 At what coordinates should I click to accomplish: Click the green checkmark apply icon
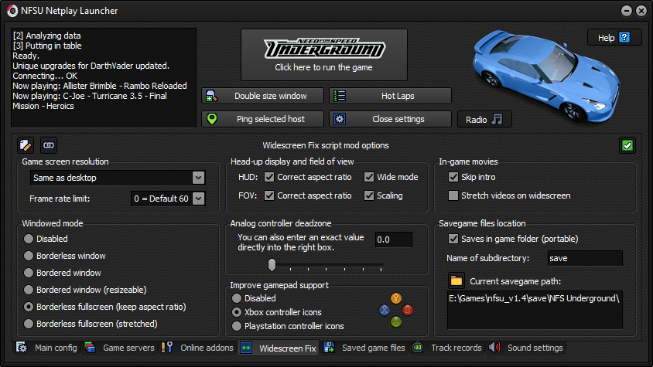click(627, 145)
